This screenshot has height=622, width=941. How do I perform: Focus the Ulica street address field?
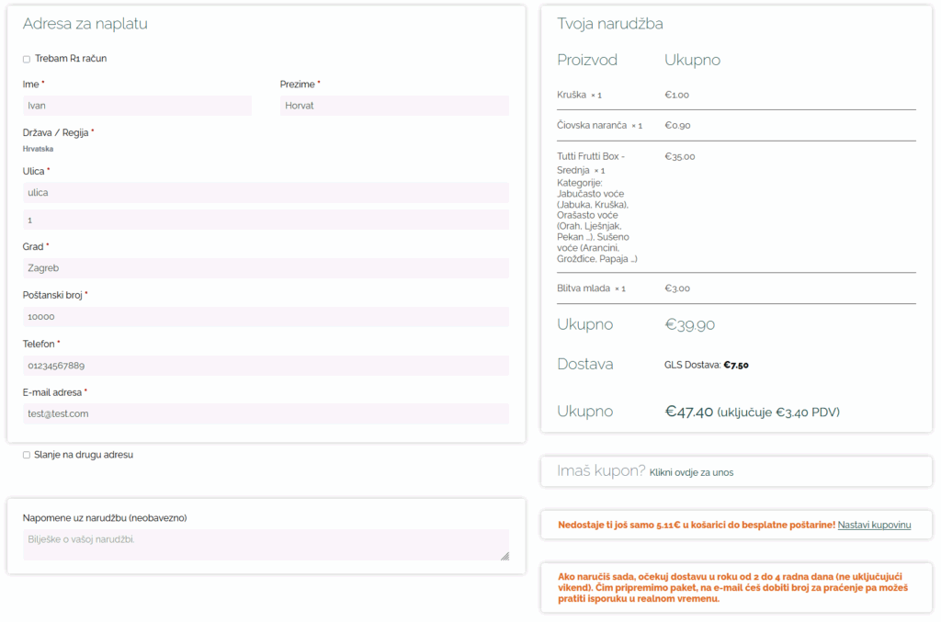point(266,193)
